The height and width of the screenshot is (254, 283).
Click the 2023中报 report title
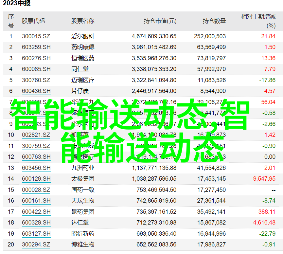[17, 3]
